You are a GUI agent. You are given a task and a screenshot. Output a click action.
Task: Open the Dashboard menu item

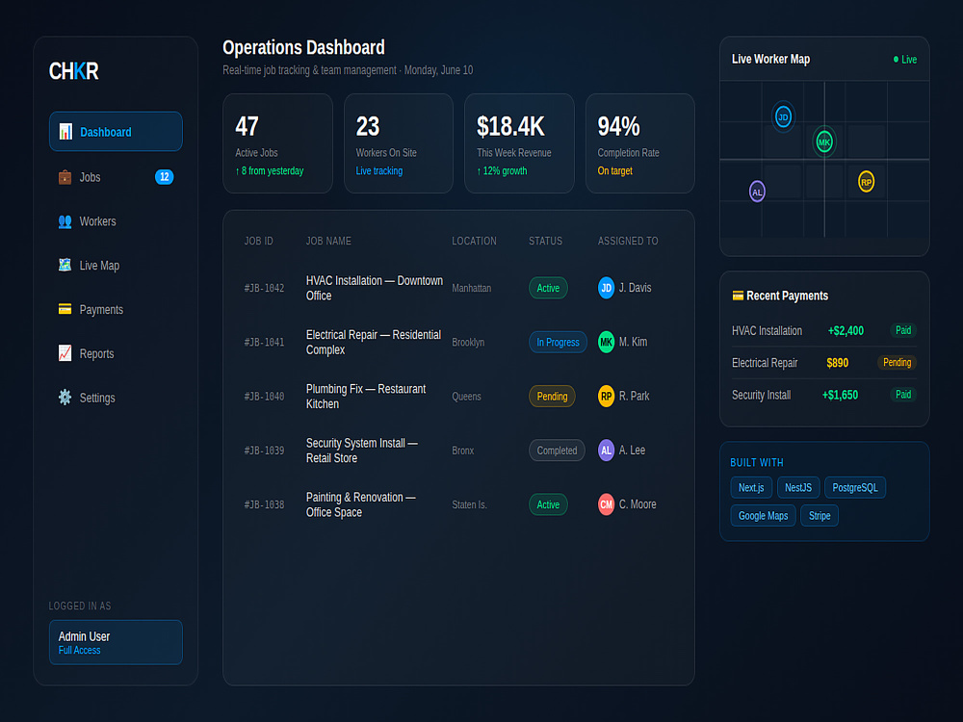tap(116, 131)
